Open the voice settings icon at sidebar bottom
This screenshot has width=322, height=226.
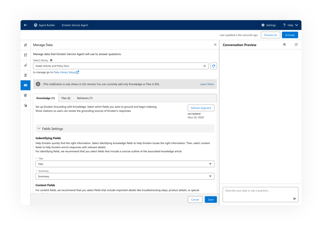click(x=25, y=105)
